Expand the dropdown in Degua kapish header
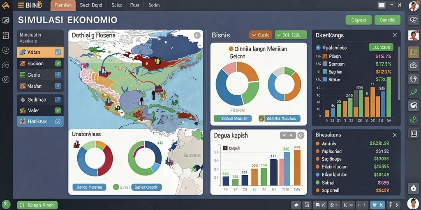421x210 pixels. (x=288, y=135)
